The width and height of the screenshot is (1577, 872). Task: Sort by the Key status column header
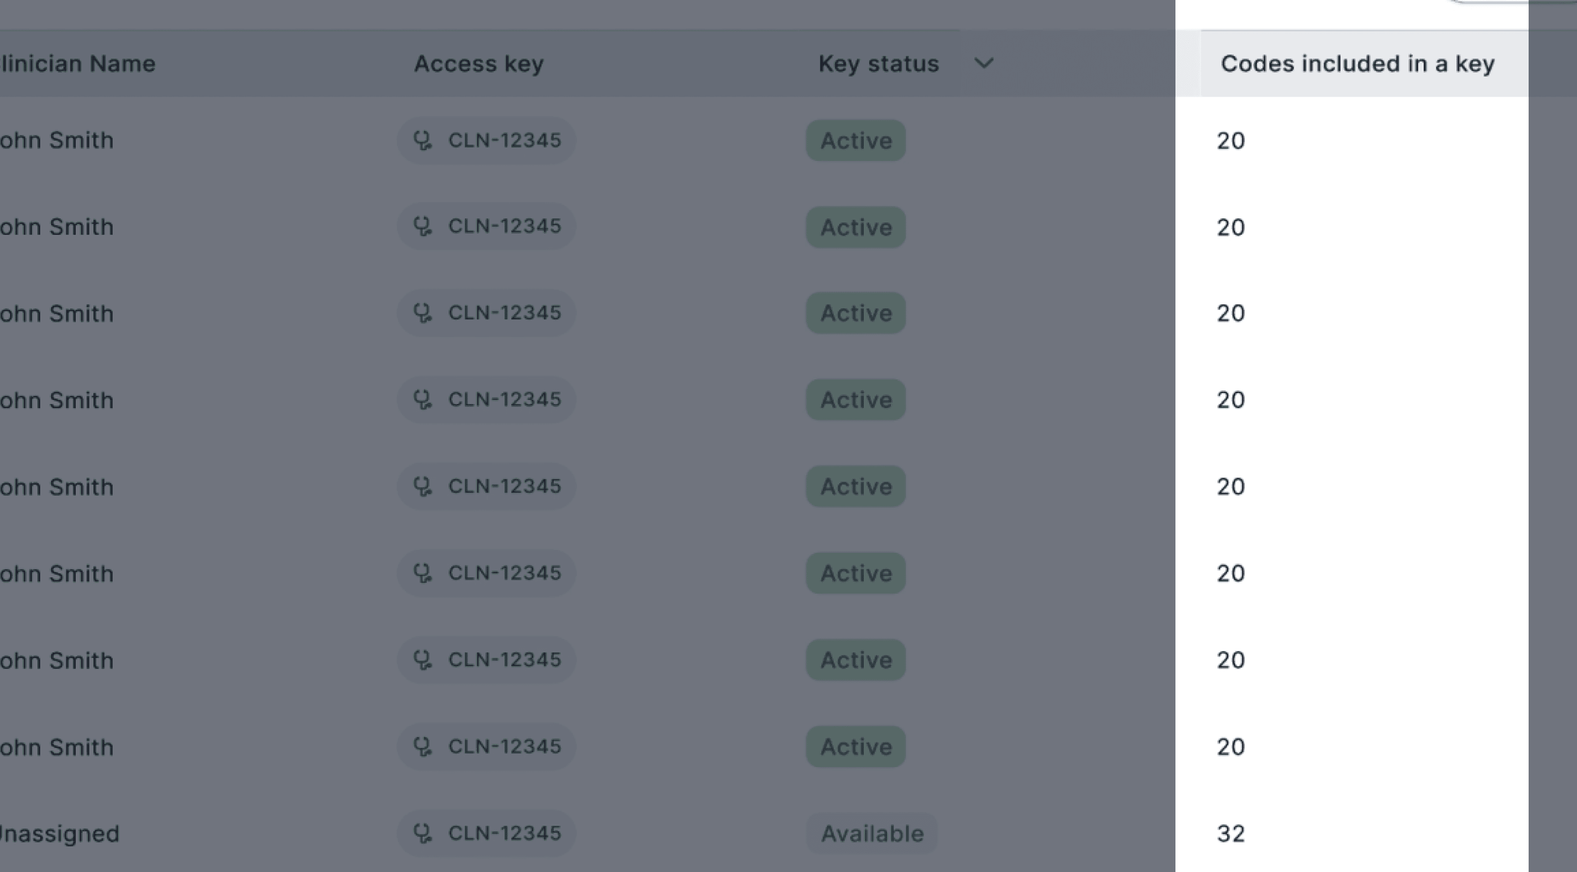pos(878,64)
